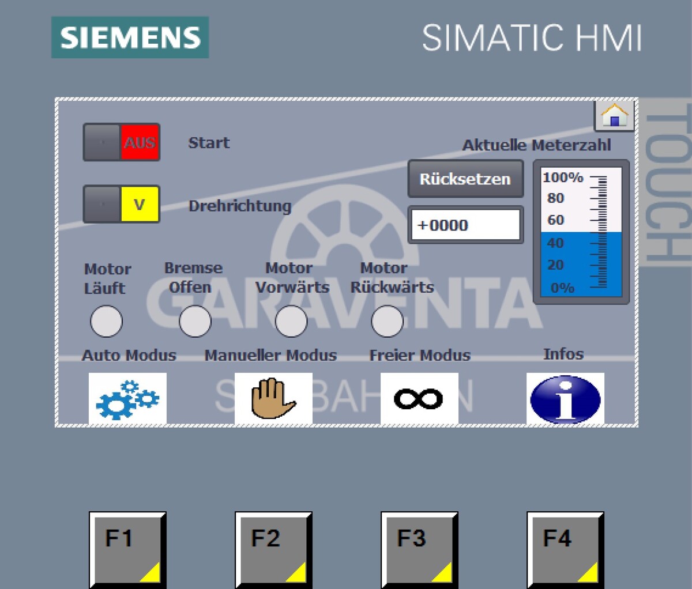Open the Infos icon

565,398
